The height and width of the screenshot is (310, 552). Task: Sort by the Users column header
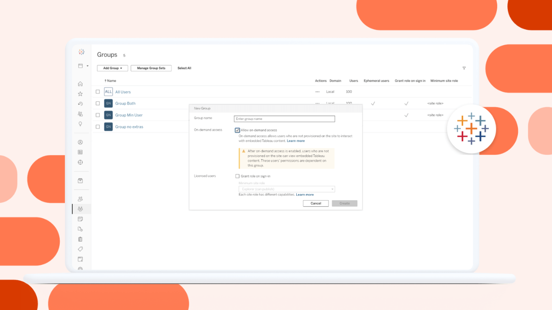pyautogui.click(x=353, y=81)
